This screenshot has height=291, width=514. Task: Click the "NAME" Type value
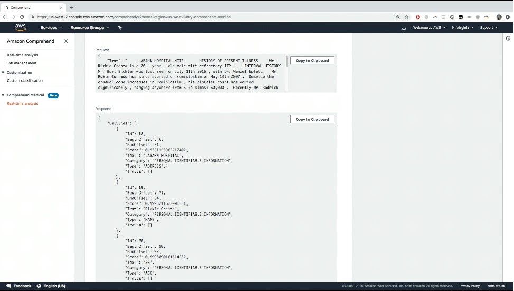pyautogui.click(x=150, y=220)
